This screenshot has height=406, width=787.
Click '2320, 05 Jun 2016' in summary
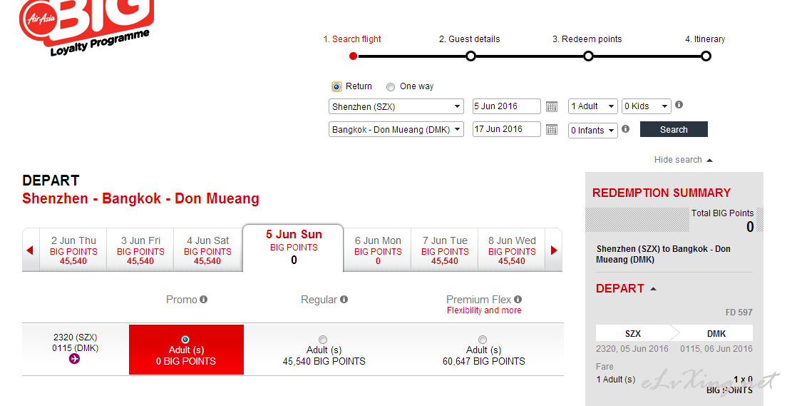632,349
